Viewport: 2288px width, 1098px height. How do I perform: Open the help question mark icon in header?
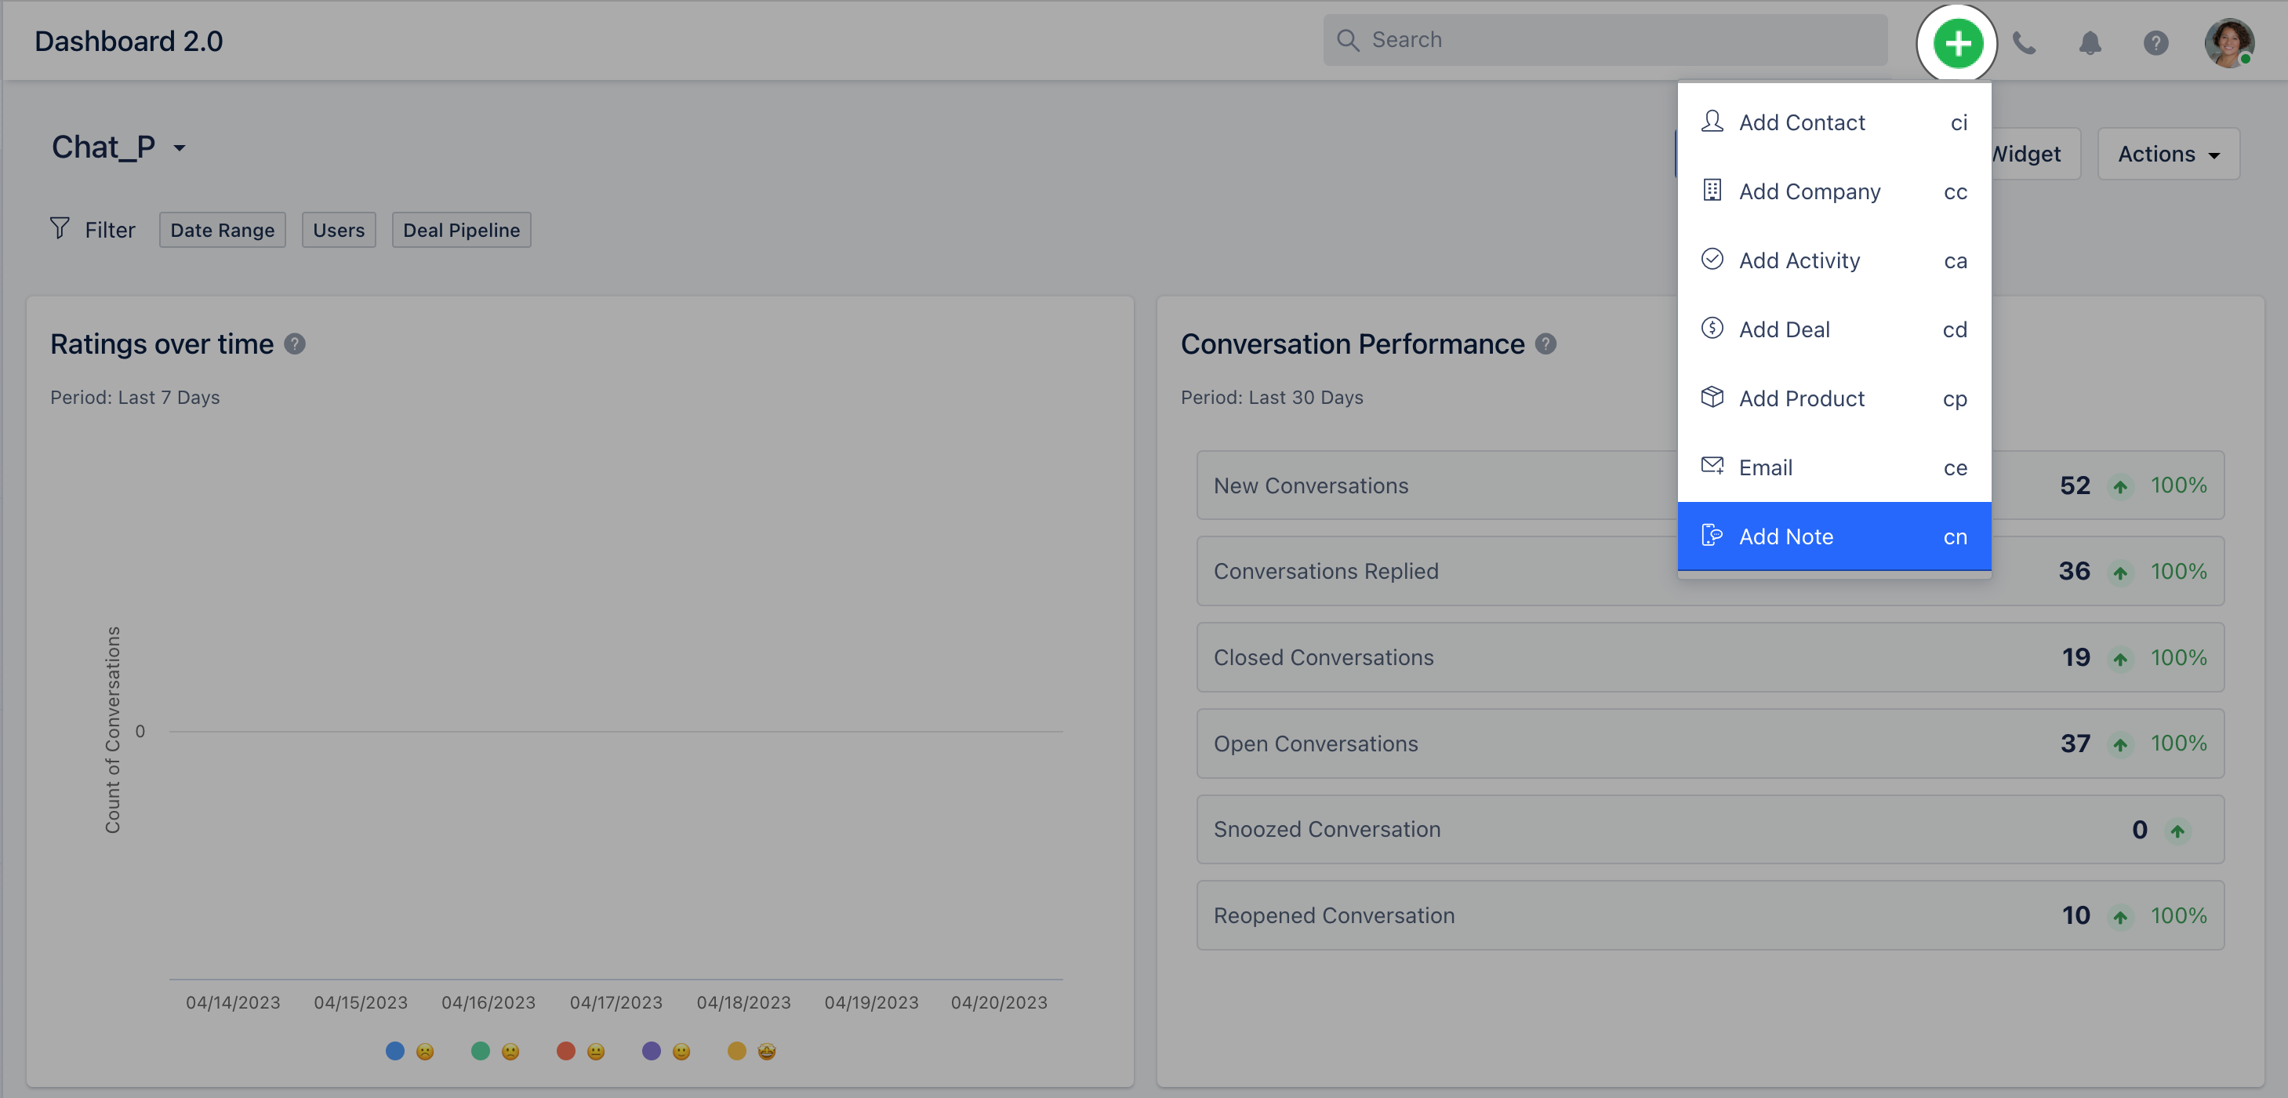[x=2155, y=42]
